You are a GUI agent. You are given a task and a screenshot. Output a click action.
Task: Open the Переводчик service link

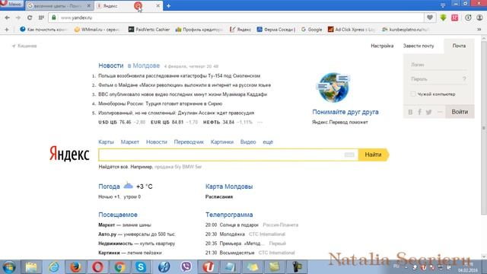pyautogui.click(x=189, y=142)
